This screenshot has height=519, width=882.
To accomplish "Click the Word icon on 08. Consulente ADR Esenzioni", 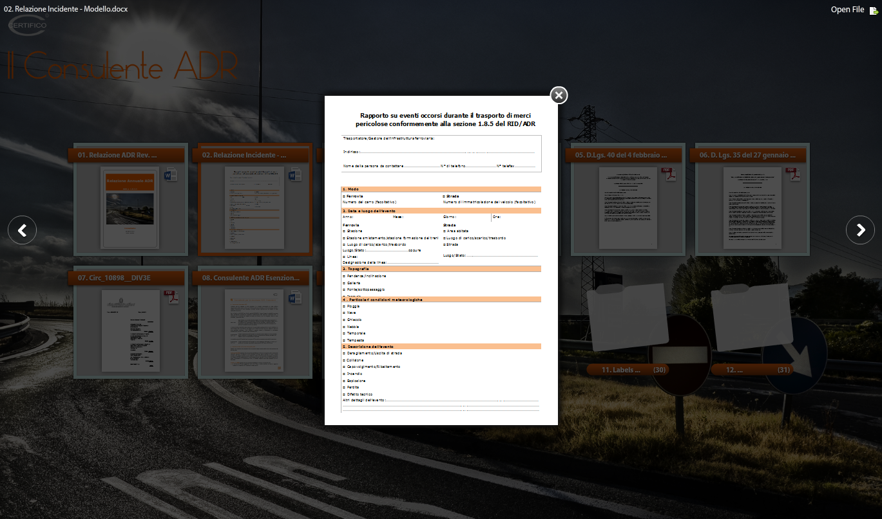I will (x=295, y=297).
